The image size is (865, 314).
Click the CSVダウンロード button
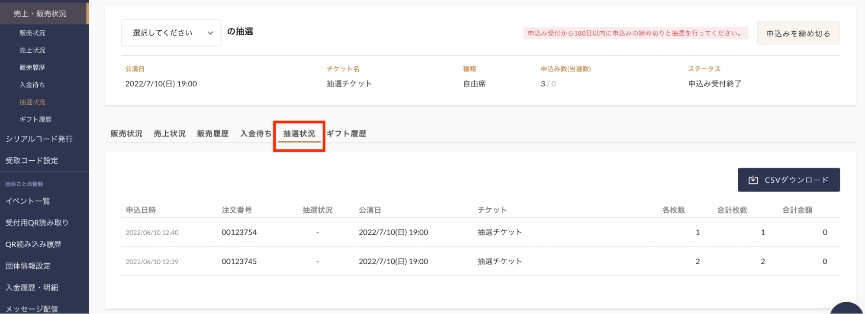pos(788,180)
